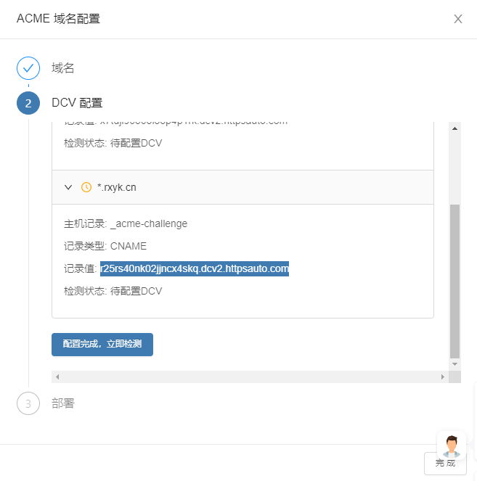Click the _acme-challenge host record text

click(x=149, y=223)
